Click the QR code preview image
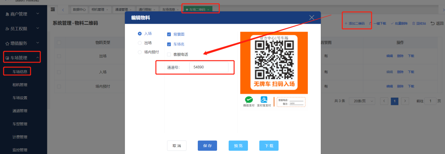Viewport: 445px width, 154px height. pos(274,59)
